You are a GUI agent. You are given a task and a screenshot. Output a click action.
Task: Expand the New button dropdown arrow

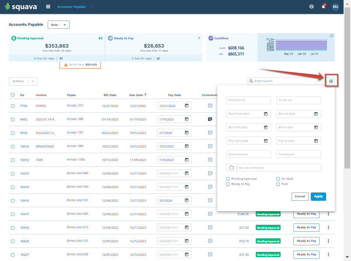[x=65, y=25]
